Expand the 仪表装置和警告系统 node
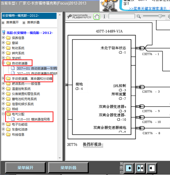 (3, 94)
